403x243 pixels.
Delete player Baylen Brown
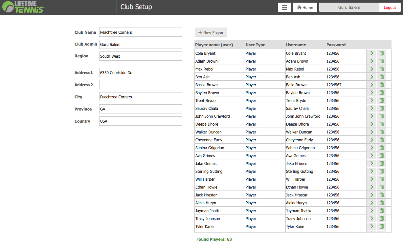pos(382,92)
